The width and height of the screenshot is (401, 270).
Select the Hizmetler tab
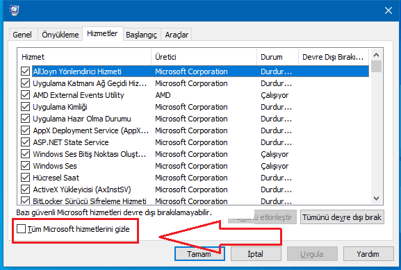pyautogui.click(x=102, y=33)
